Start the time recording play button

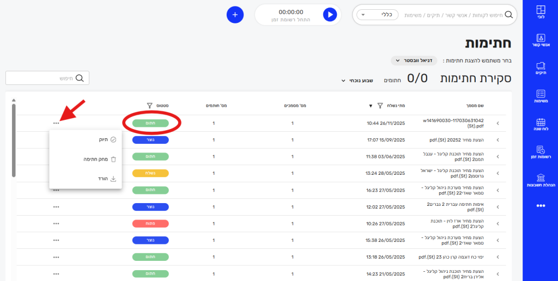pyautogui.click(x=330, y=15)
